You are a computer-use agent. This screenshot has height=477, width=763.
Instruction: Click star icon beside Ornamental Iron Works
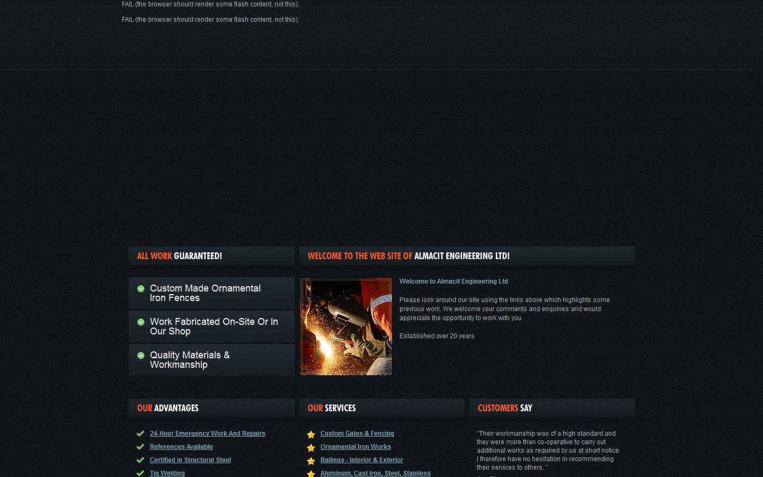(x=311, y=448)
